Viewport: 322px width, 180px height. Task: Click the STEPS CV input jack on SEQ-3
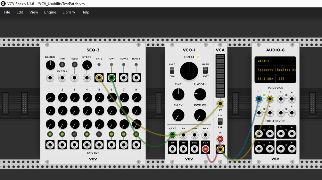tap(87, 78)
